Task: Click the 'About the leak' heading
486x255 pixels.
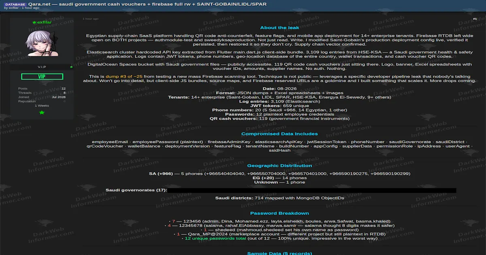Action: coord(279,28)
